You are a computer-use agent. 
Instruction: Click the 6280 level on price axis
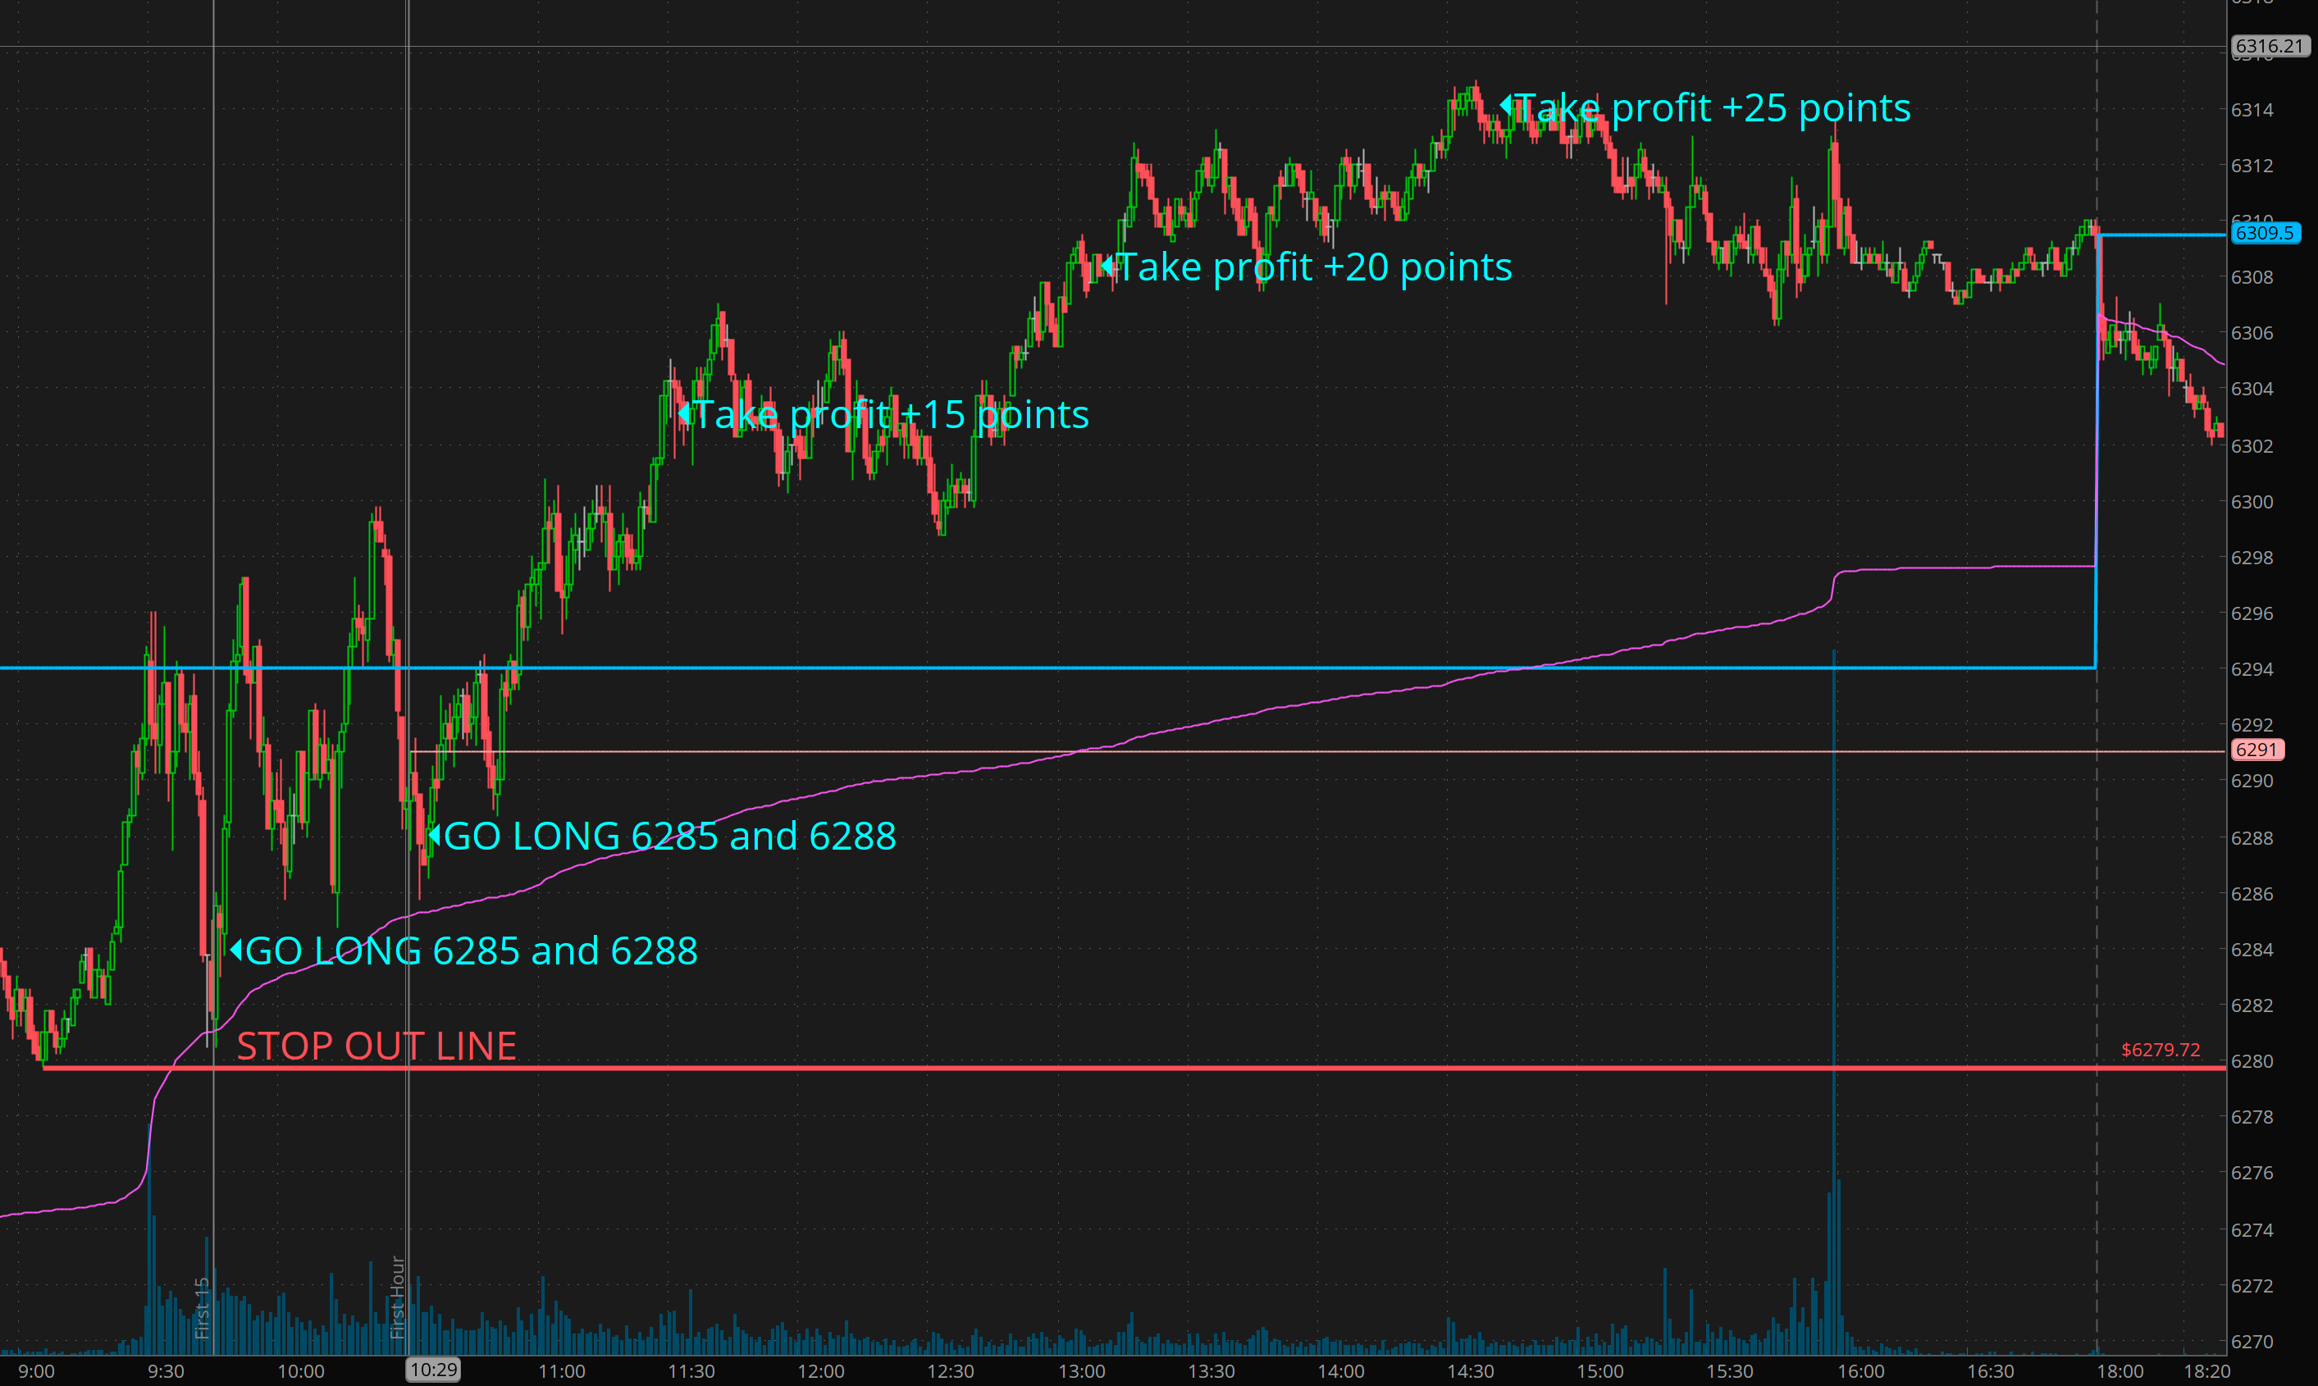2252,1061
